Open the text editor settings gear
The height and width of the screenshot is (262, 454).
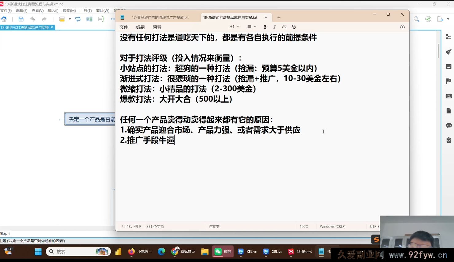(402, 27)
